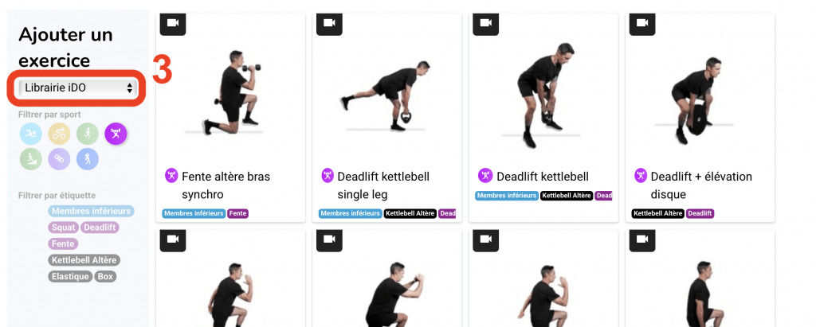Filter by blue walking sport icon
Viewport: 816px width, 327px height.
coord(88,159)
